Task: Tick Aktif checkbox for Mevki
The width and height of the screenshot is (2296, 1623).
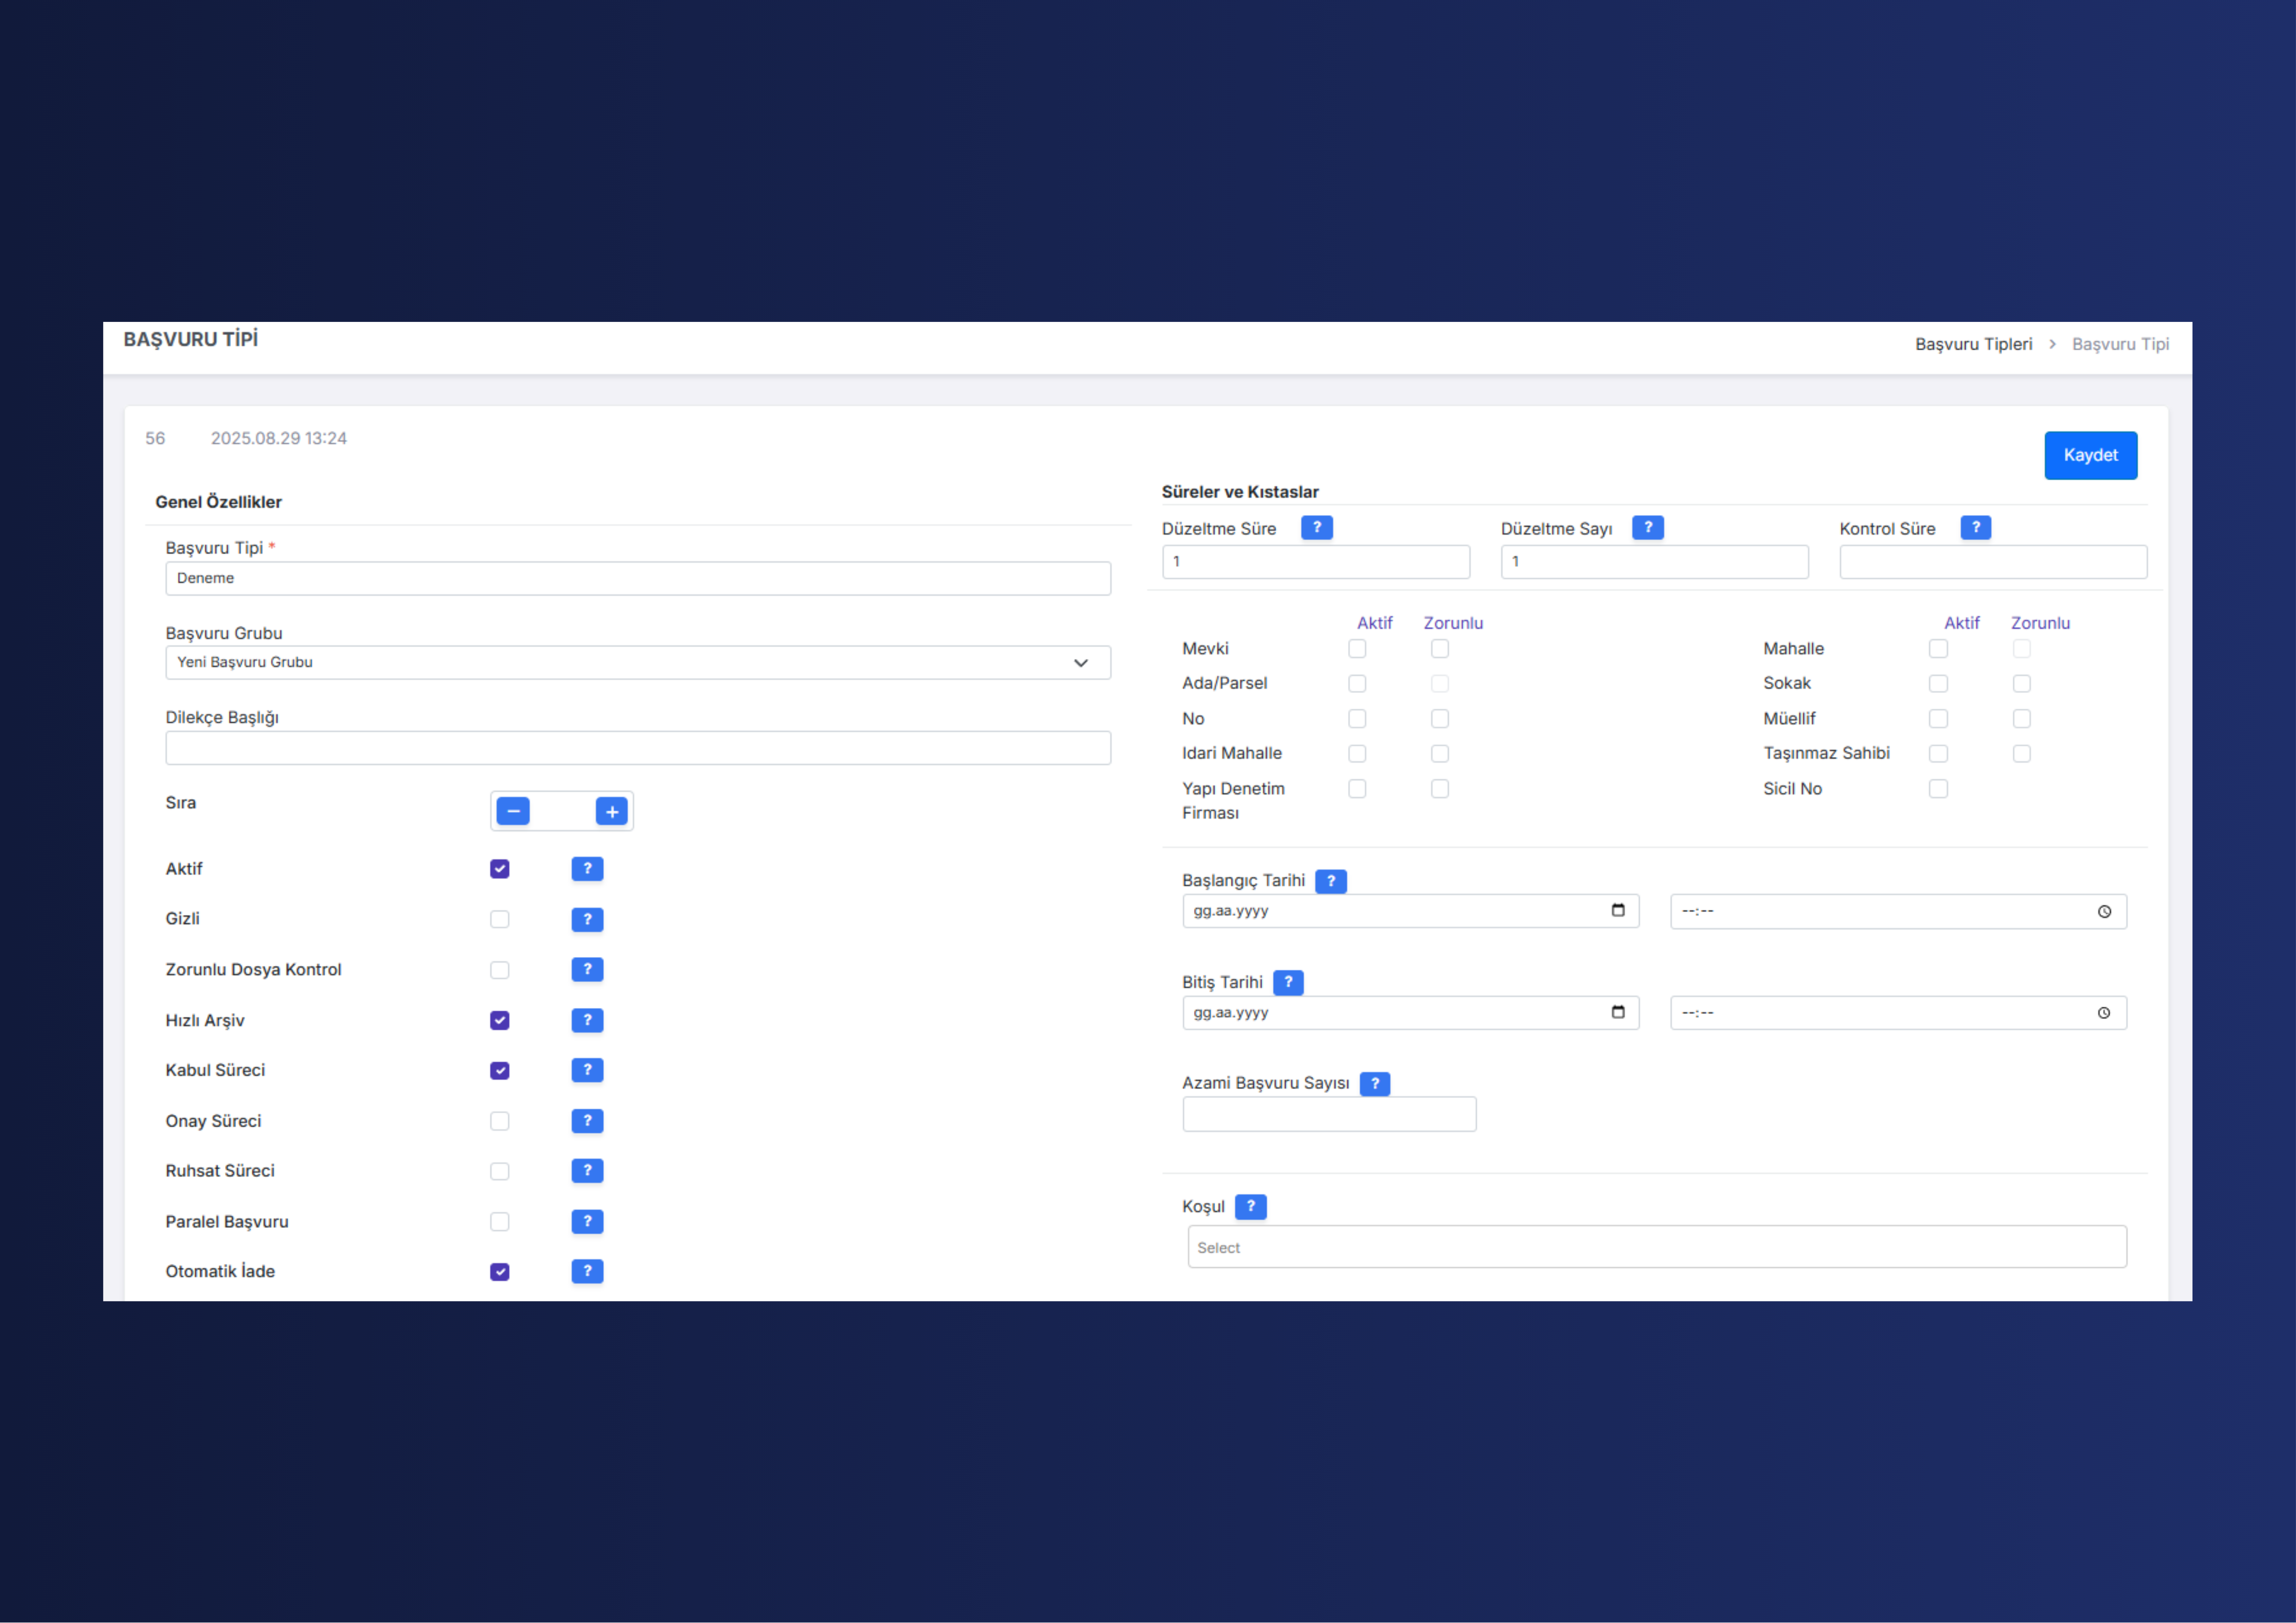Action: 1357,649
